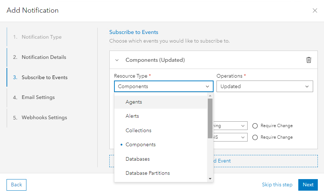Viewport: 324px width, 195px height.
Task: Click the Next button
Action: (x=308, y=185)
